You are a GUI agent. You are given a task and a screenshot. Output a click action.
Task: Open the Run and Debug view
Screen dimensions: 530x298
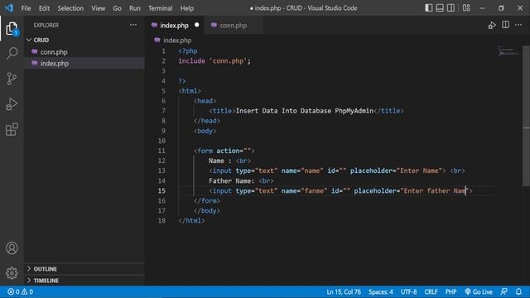coord(12,104)
